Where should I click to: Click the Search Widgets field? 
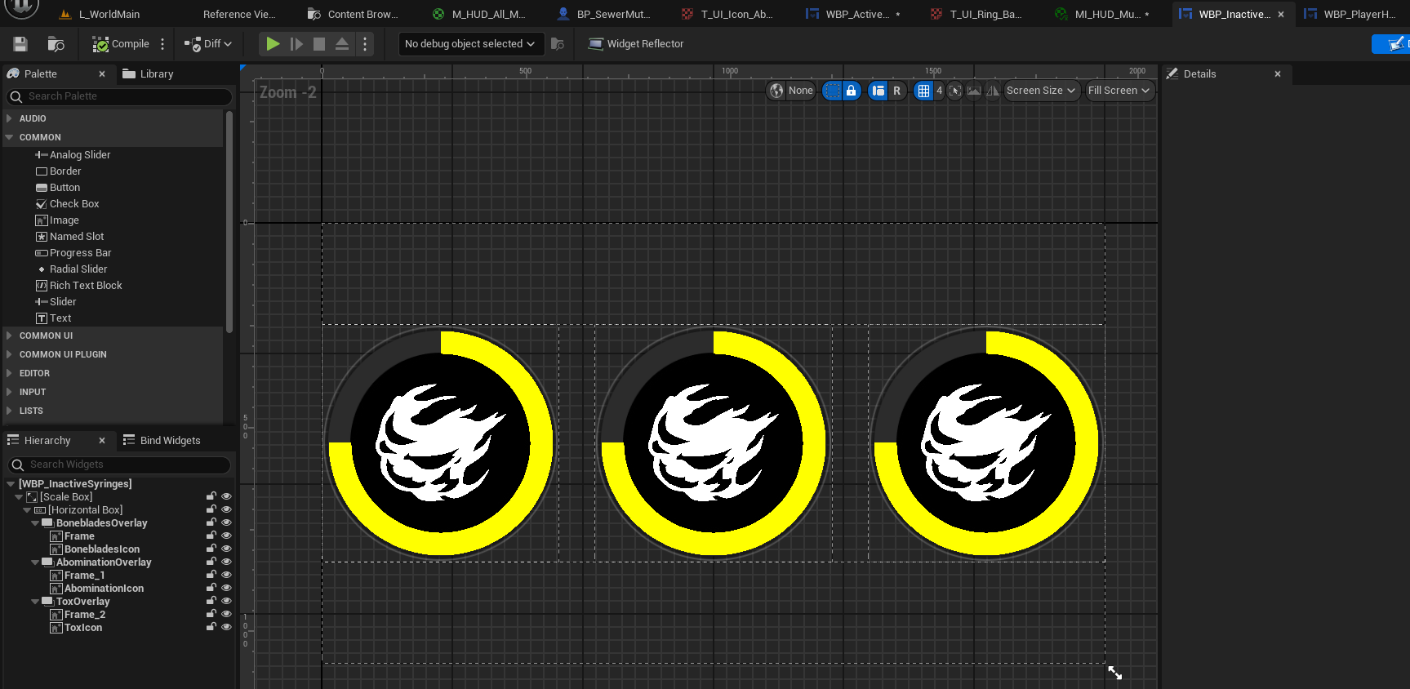[x=120, y=465]
